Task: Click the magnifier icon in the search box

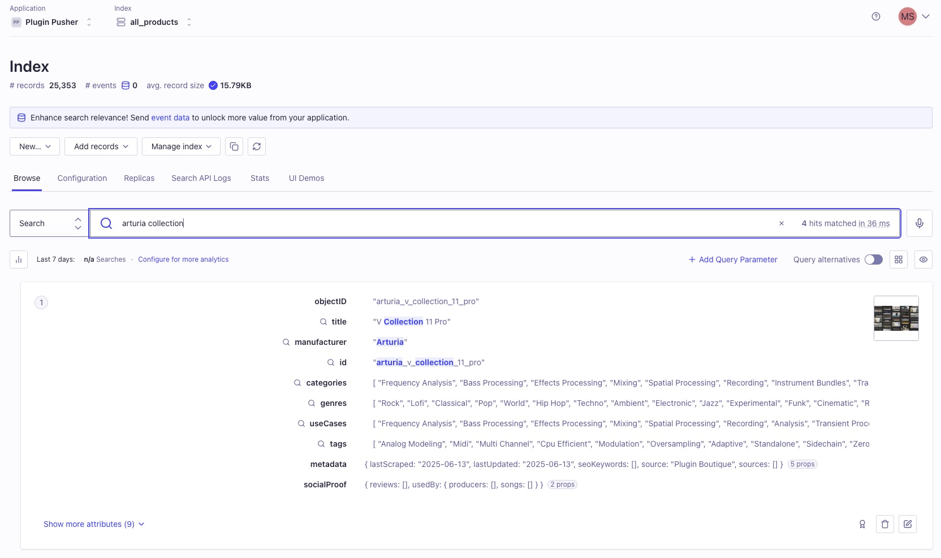Action: pos(106,223)
